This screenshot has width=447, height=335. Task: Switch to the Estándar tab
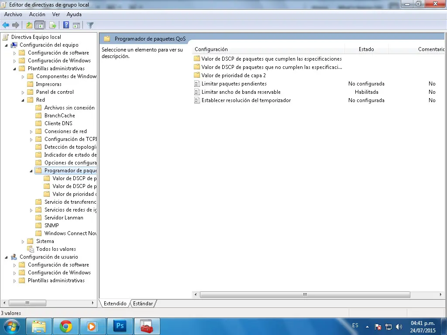143,304
